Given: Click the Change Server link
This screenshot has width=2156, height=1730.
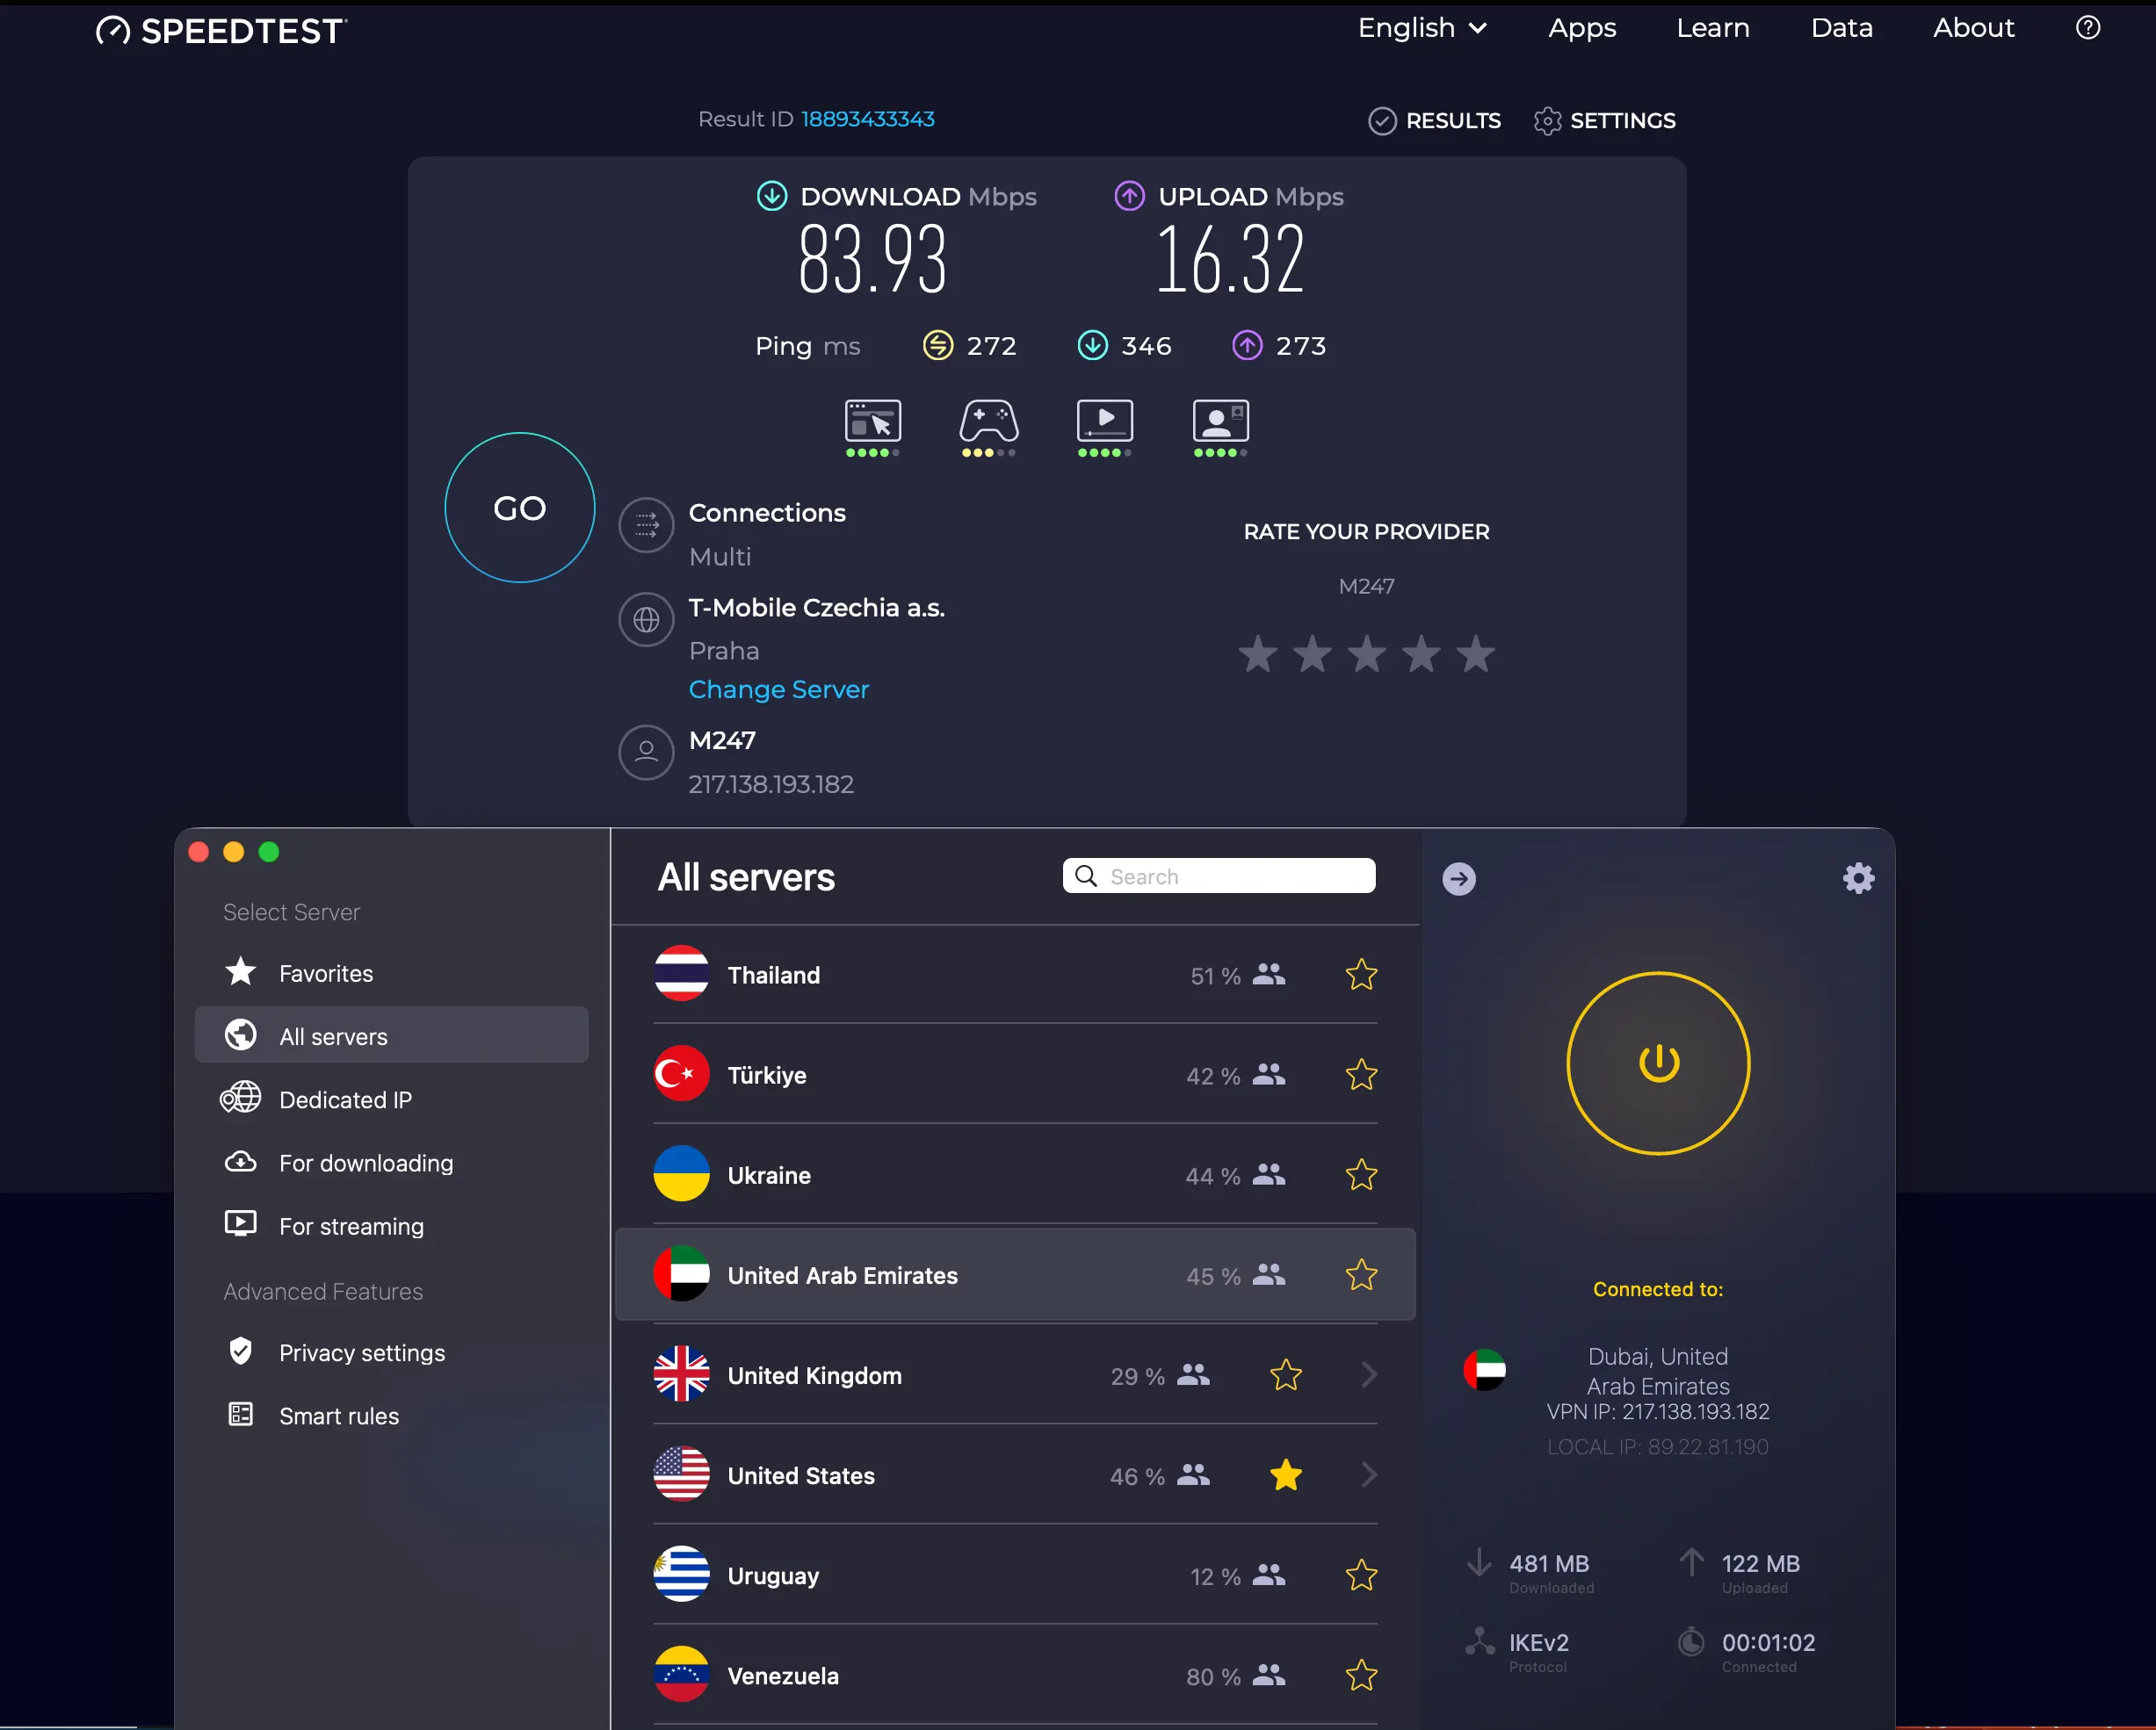Looking at the screenshot, I should click(x=778, y=689).
